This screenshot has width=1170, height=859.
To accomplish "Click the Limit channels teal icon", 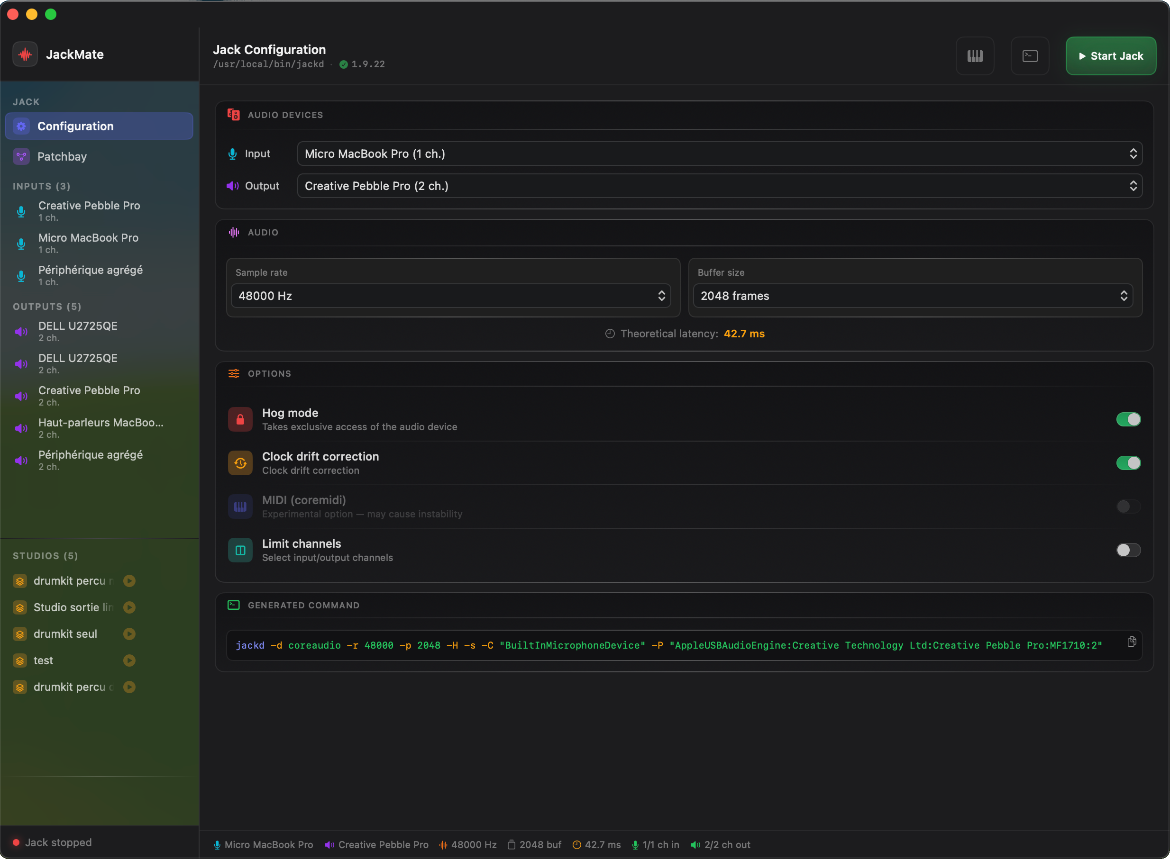I will click(x=240, y=550).
